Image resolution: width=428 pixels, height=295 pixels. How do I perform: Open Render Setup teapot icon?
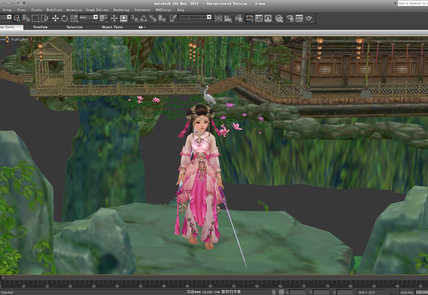tap(290, 18)
